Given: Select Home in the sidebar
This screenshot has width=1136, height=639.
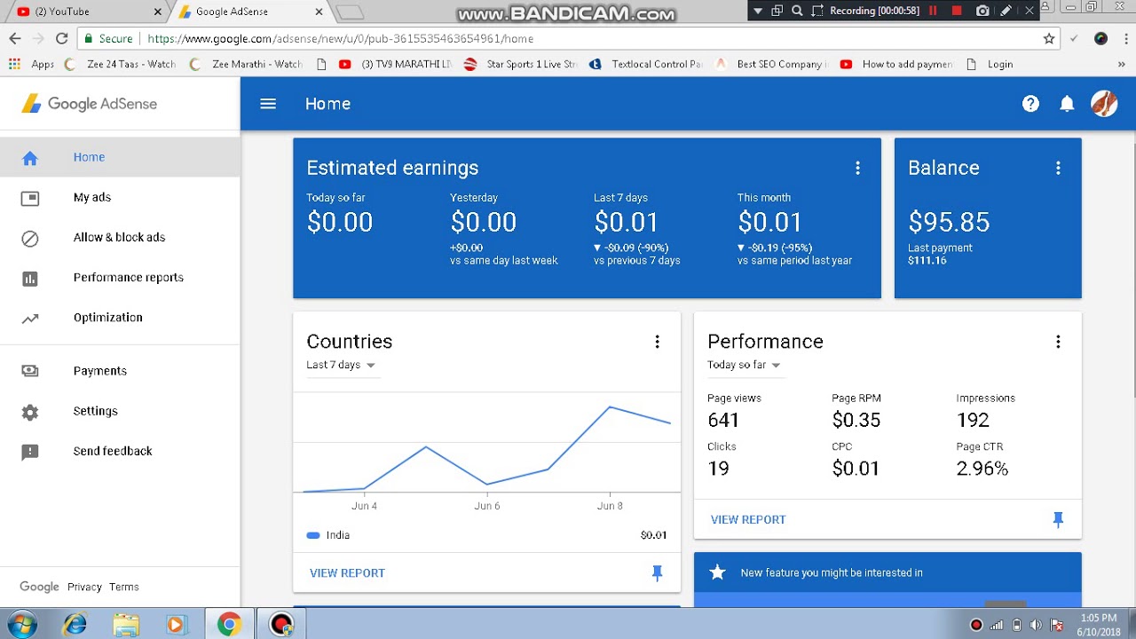Looking at the screenshot, I should point(120,157).
